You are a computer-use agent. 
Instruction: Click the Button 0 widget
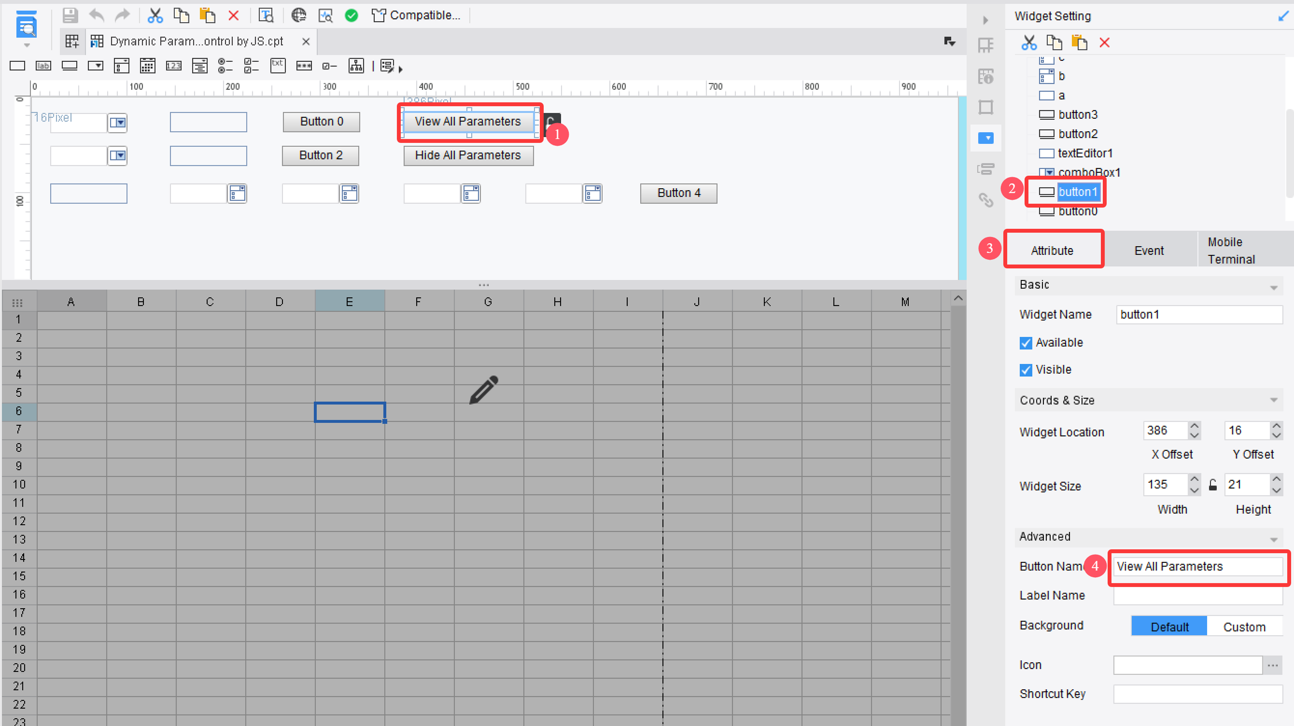click(x=322, y=122)
